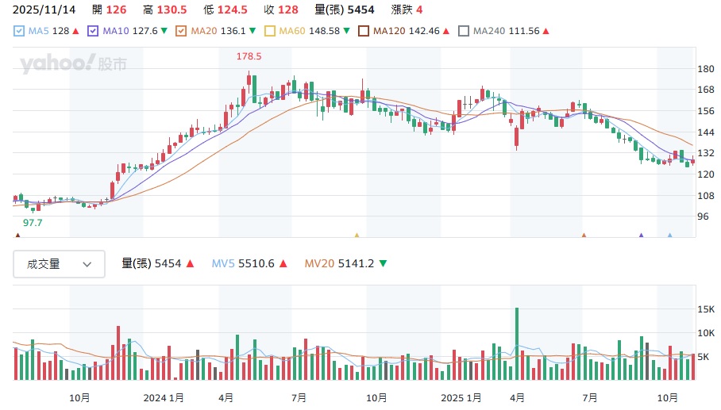Open the 成交量 indicator dropdown
The image size is (721, 410).
[x=59, y=264]
